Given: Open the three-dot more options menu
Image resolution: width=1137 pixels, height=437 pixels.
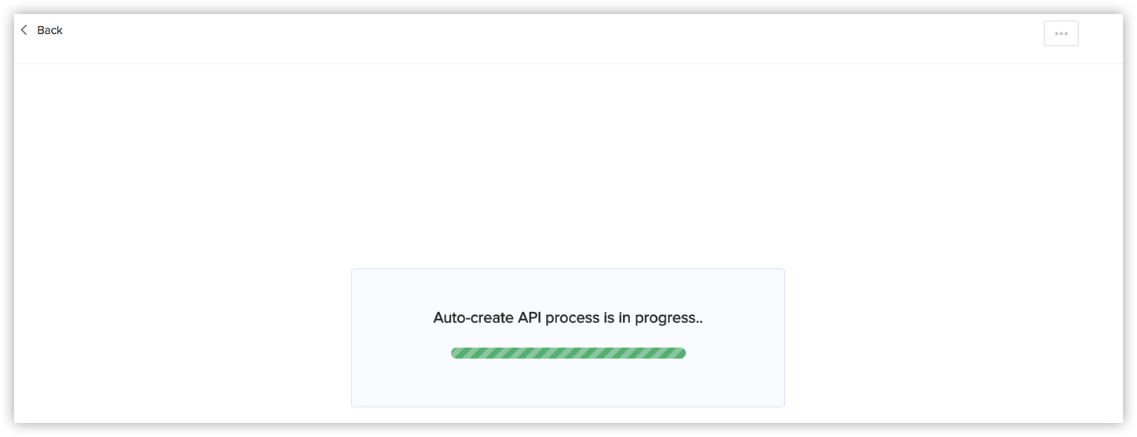Looking at the screenshot, I should (x=1061, y=34).
